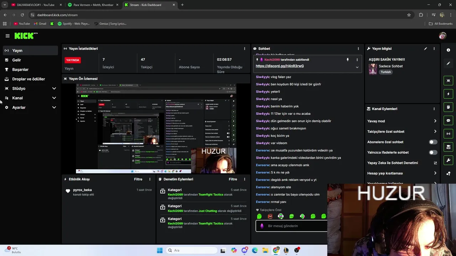Click the purple microphone icon in message box
Viewport: 456px width, 256px height.
(262, 226)
